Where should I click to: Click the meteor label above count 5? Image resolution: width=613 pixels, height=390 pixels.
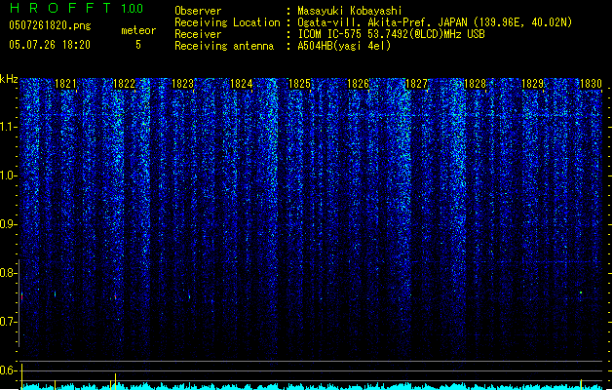click(x=138, y=30)
